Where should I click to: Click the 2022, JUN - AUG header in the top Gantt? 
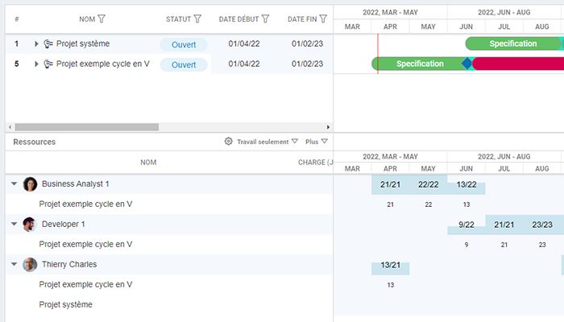[504, 12]
